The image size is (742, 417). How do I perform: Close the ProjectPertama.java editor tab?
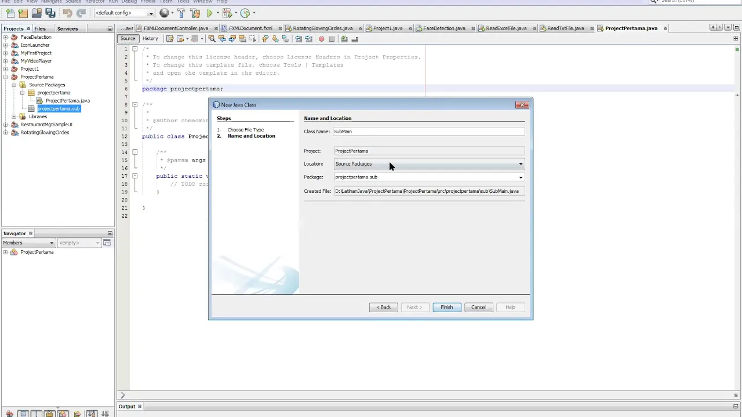click(665, 28)
